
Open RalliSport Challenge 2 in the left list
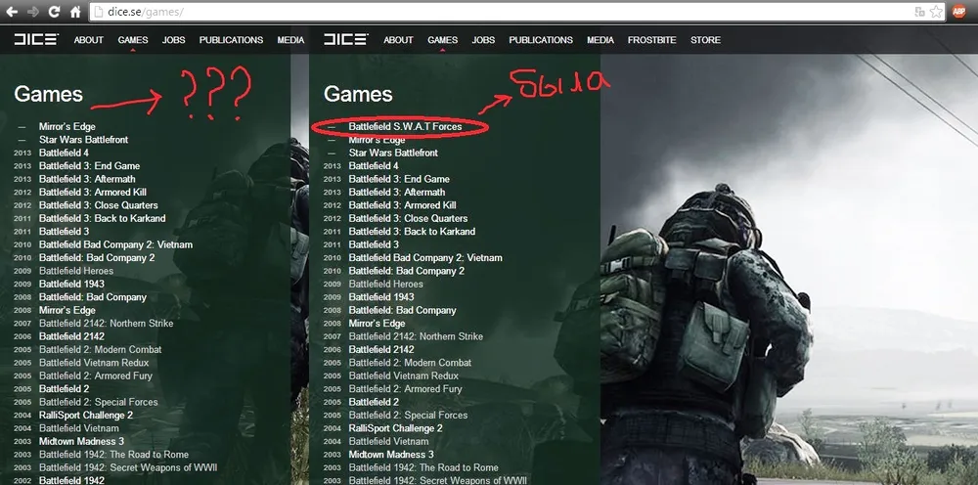pos(86,416)
